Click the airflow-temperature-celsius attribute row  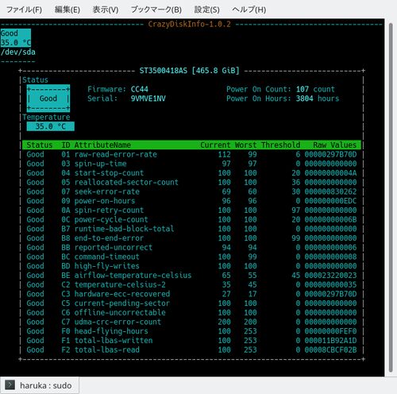(x=191, y=275)
